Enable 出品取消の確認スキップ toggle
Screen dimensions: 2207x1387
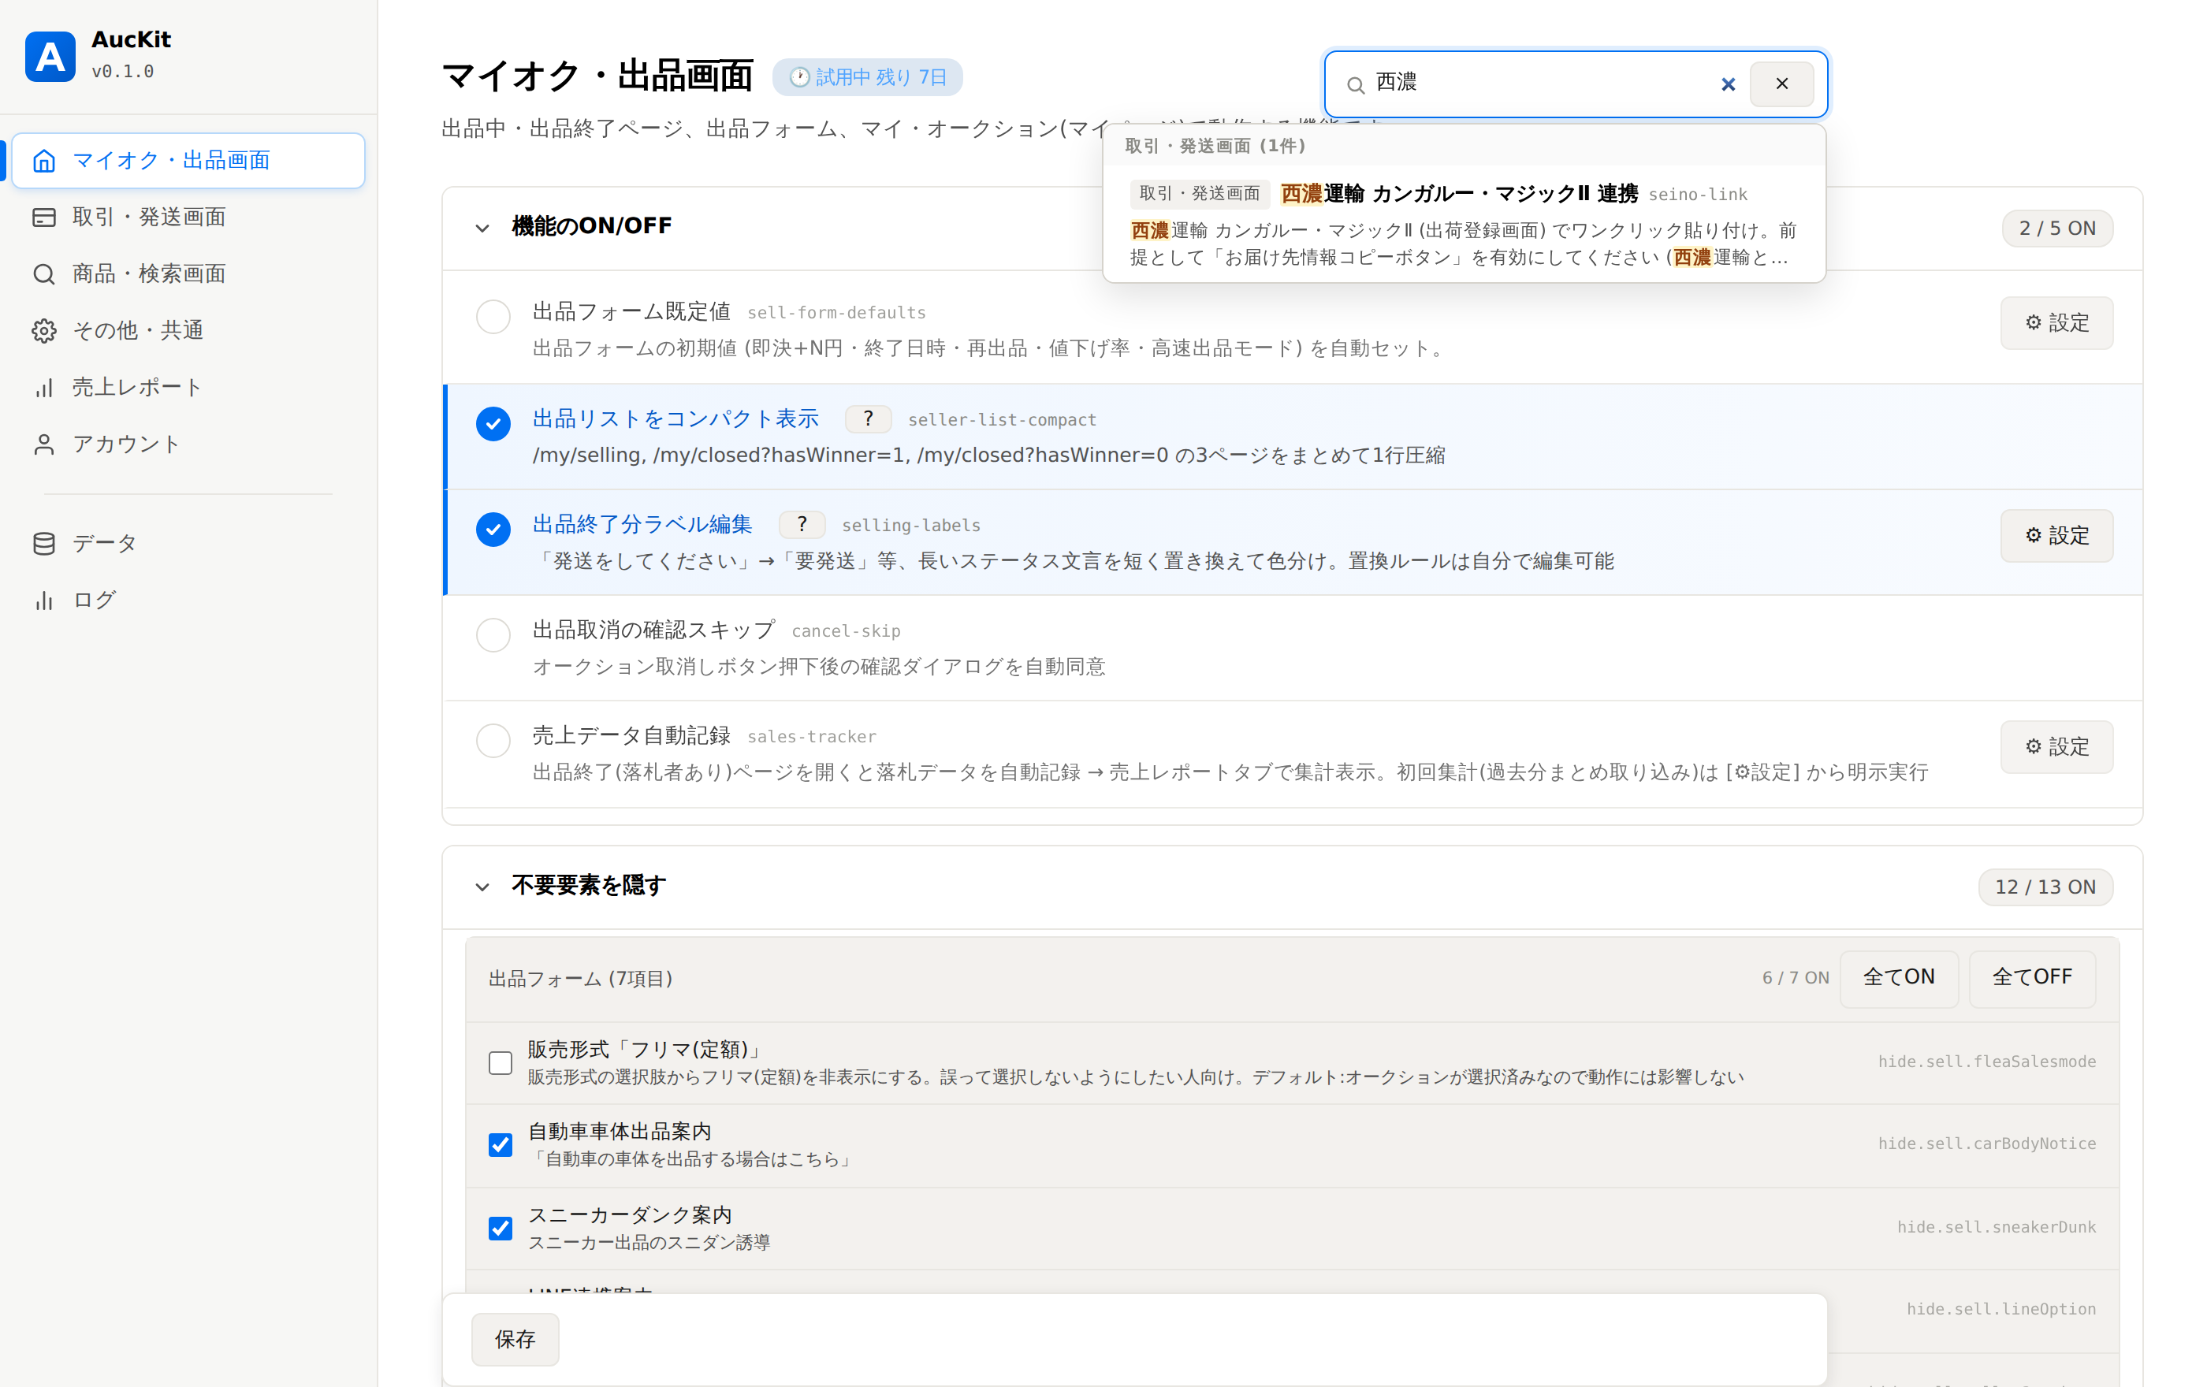pyautogui.click(x=493, y=635)
